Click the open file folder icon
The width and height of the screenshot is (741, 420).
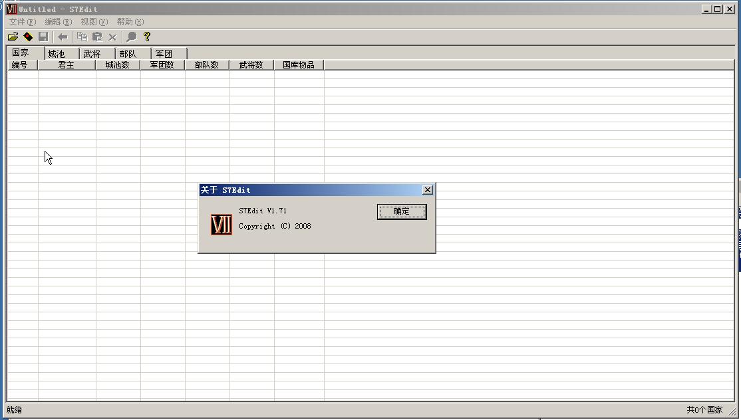(13, 37)
